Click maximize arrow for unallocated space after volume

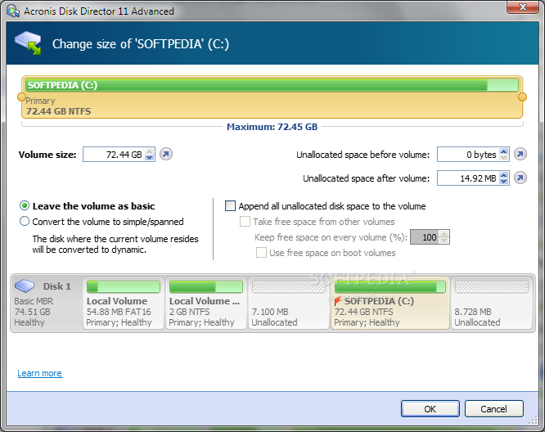pos(520,178)
